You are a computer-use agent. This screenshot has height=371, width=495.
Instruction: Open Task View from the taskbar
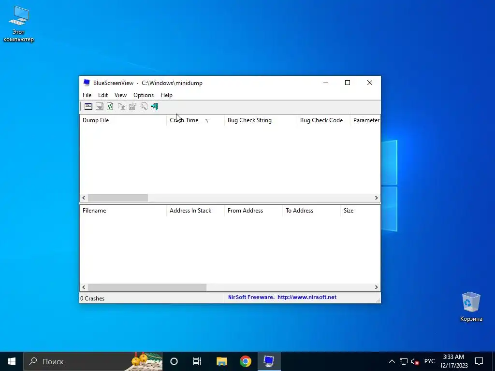click(197, 361)
